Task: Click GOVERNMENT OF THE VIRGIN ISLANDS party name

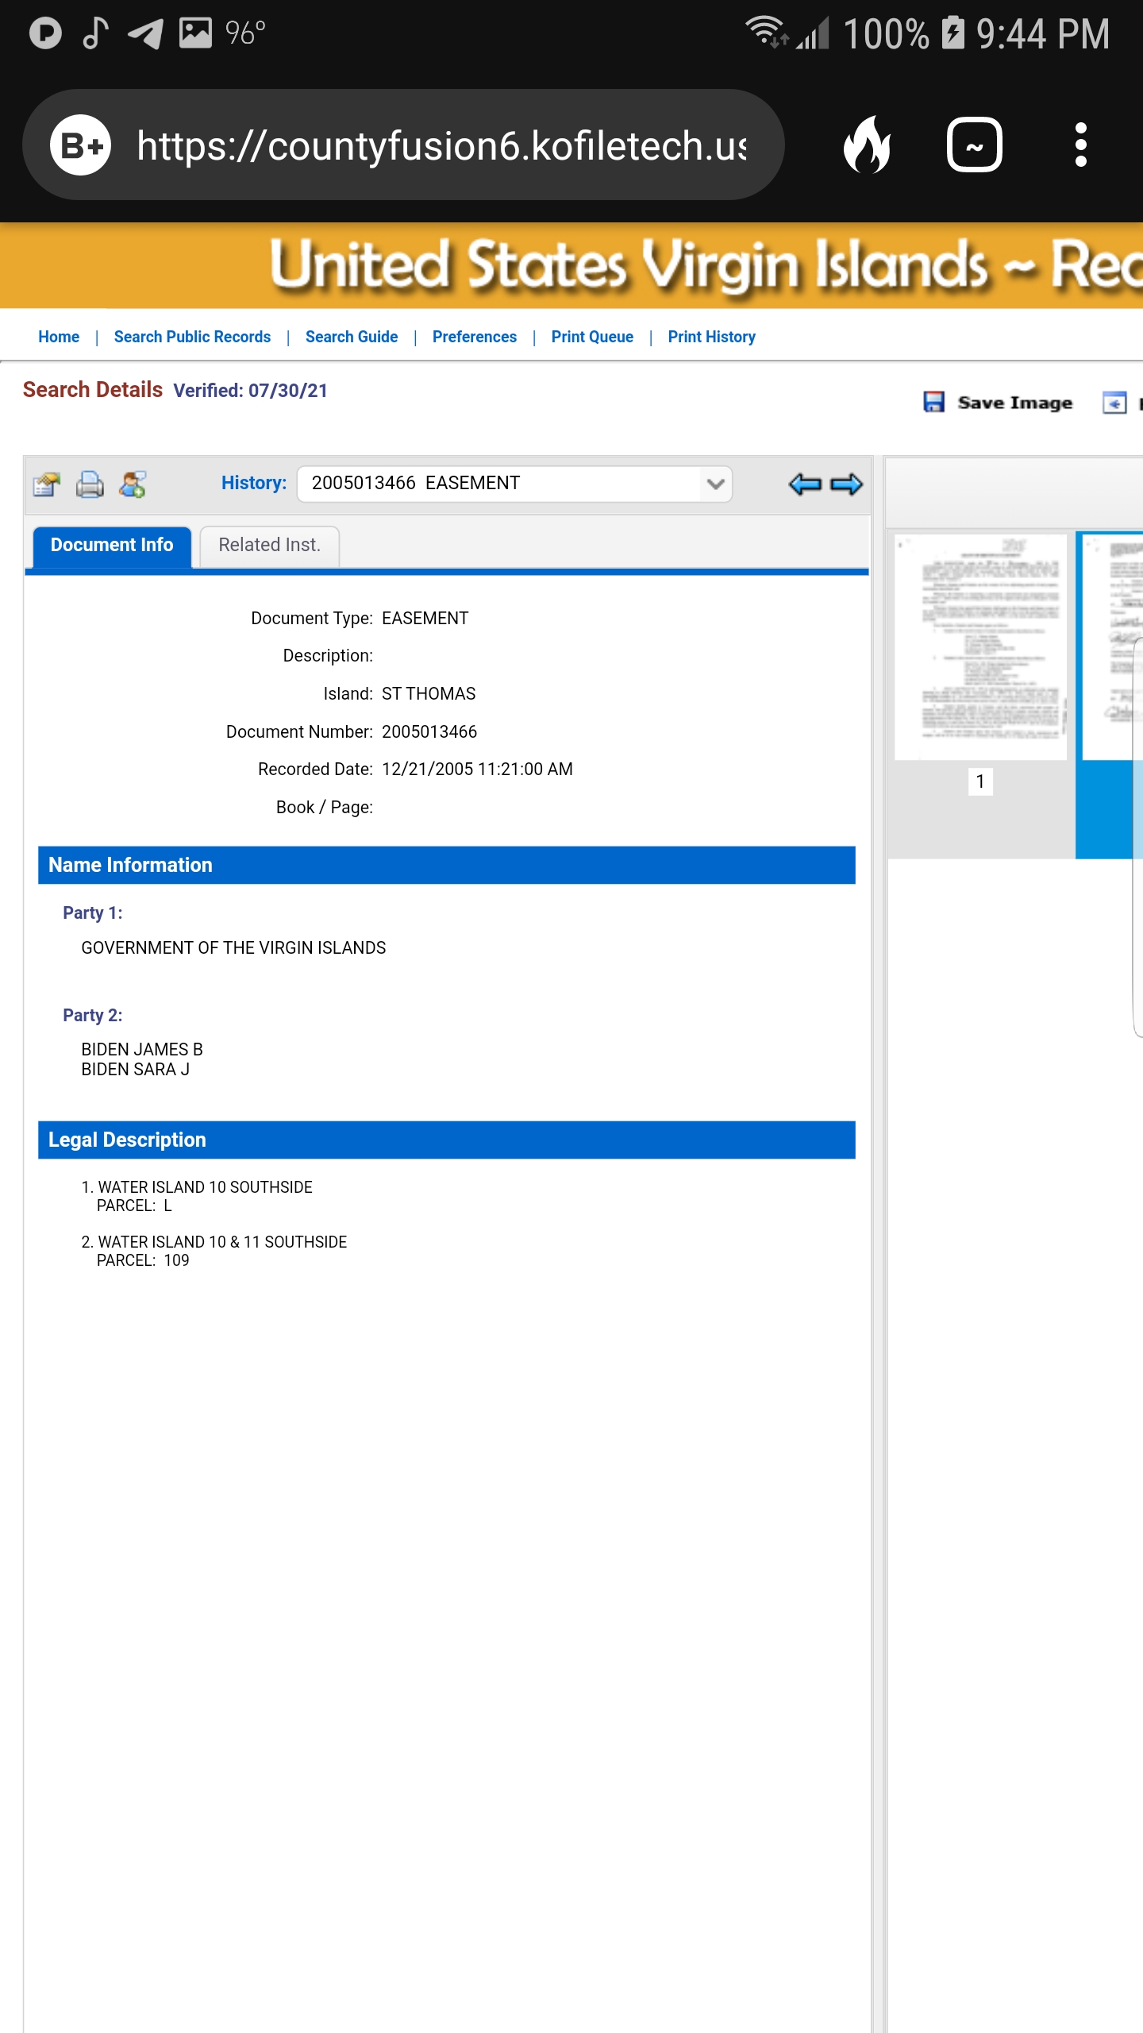Action: pyautogui.click(x=233, y=948)
